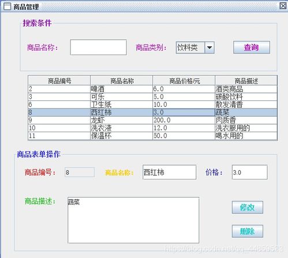This screenshot has width=288, height=258.
Task: Open the 商品类别 dropdown arrow
Action: tap(210, 47)
